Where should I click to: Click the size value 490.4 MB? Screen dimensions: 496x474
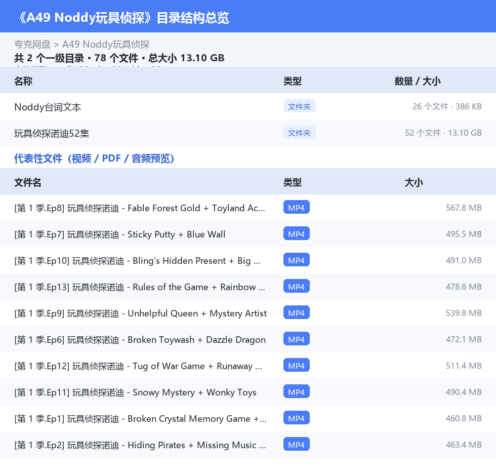[x=464, y=392]
